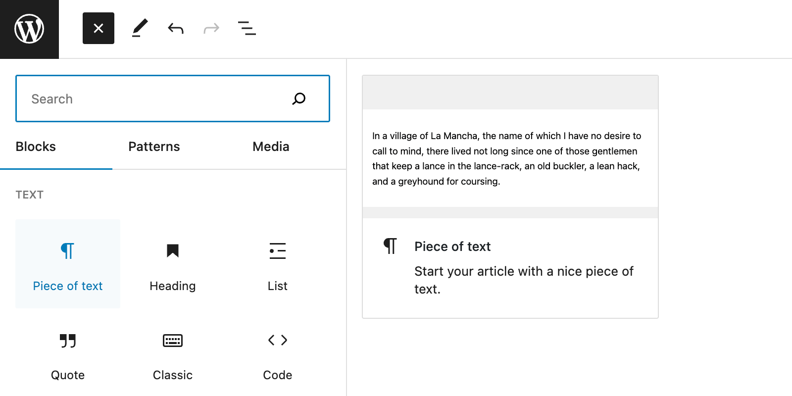Screen dimensions: 792x396
Task: Insert the Code block
Action: 278,353
